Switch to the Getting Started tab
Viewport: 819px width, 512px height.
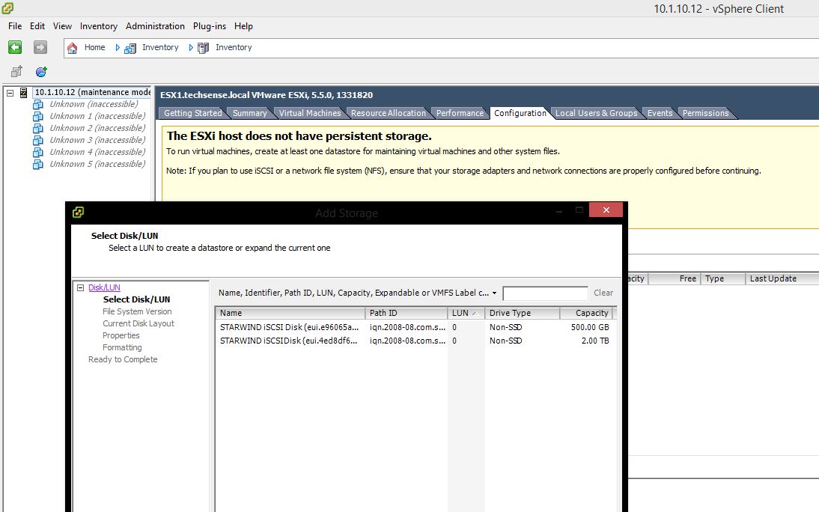tap(192, 113)
